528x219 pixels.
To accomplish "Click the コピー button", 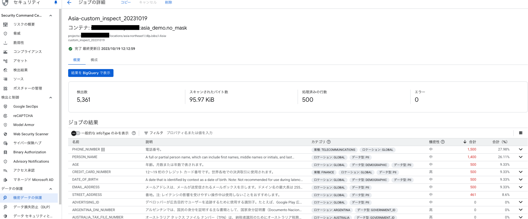I will [x=126, y=3].
